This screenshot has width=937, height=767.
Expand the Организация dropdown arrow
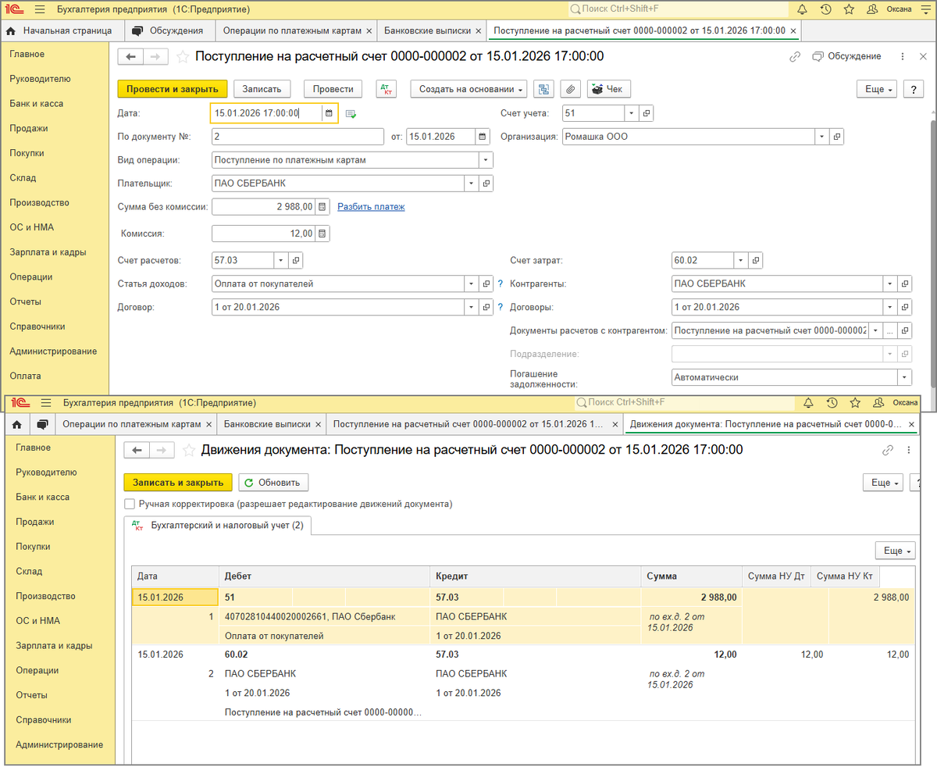(821, 137)
